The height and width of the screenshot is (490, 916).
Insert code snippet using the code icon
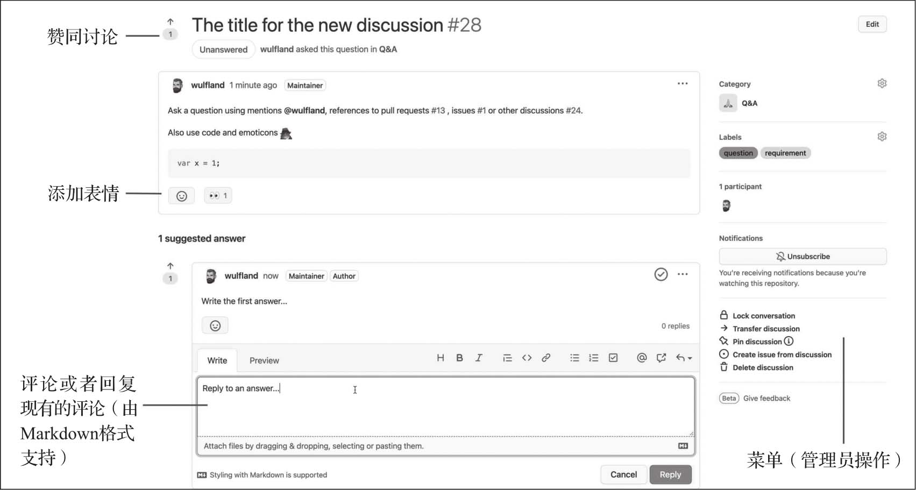point(527,358)
